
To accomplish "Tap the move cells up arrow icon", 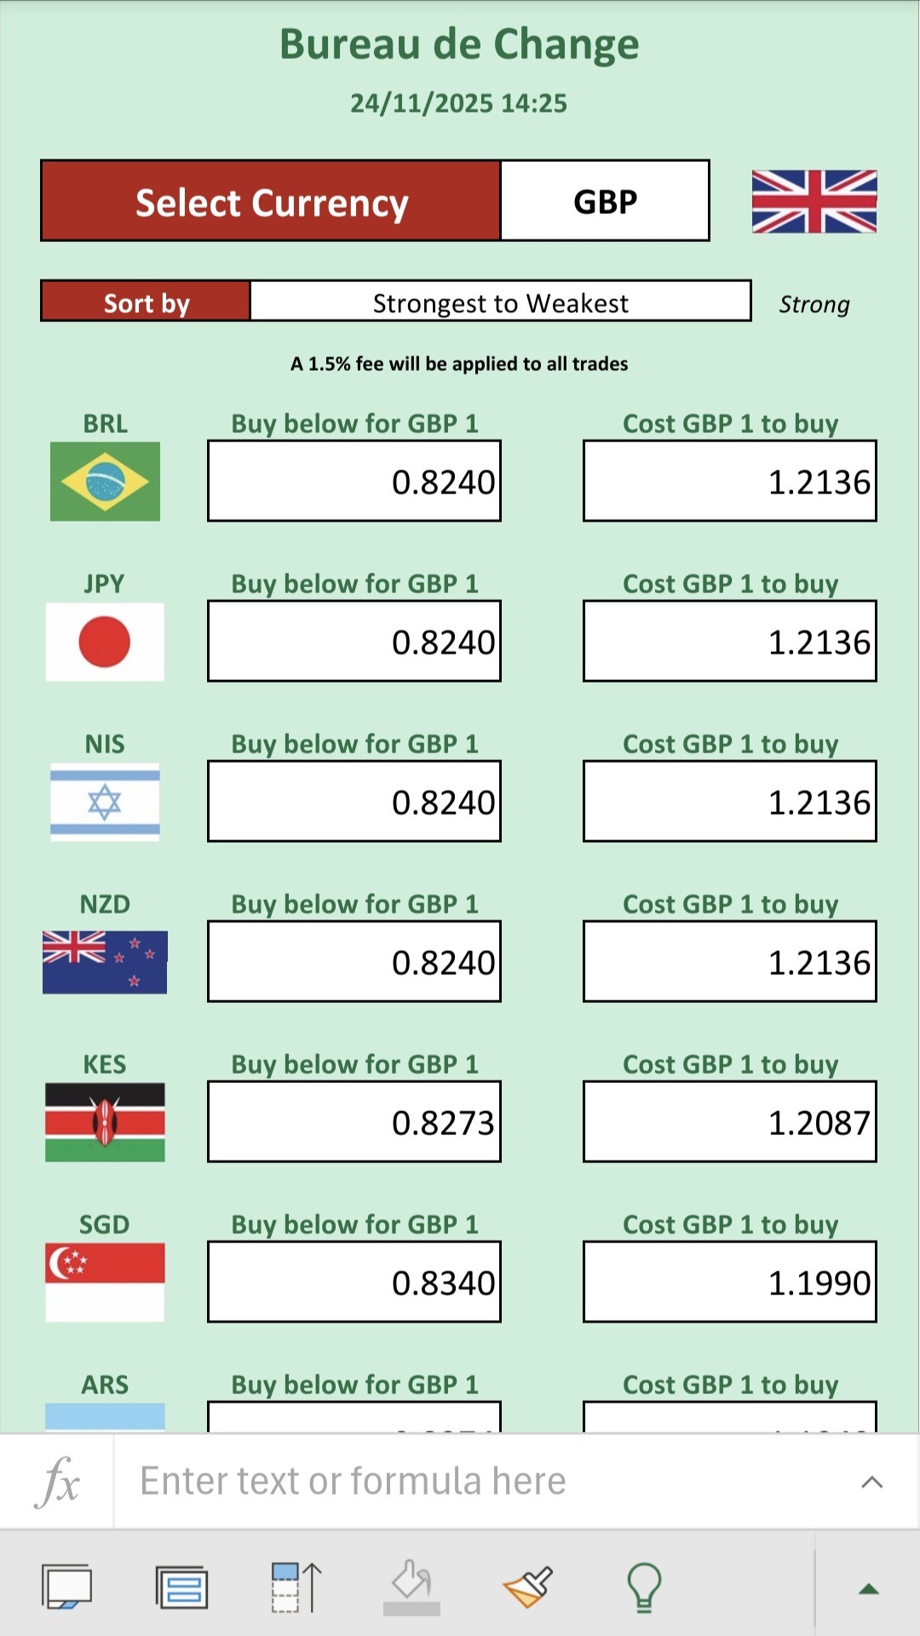I will pyautogui.click(x=296, y=1587).
